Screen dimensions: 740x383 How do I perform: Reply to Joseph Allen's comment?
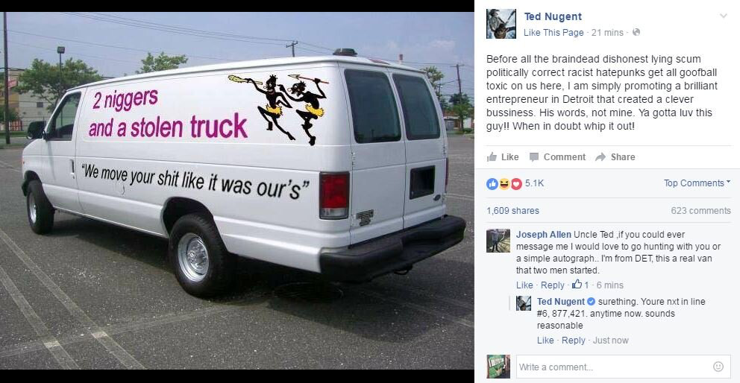point(552,285)
